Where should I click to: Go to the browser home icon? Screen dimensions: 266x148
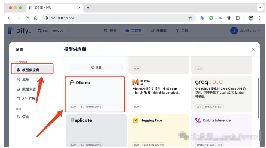pos(36,18)
